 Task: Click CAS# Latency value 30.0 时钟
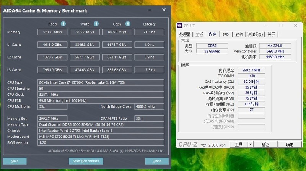[251, 81]
